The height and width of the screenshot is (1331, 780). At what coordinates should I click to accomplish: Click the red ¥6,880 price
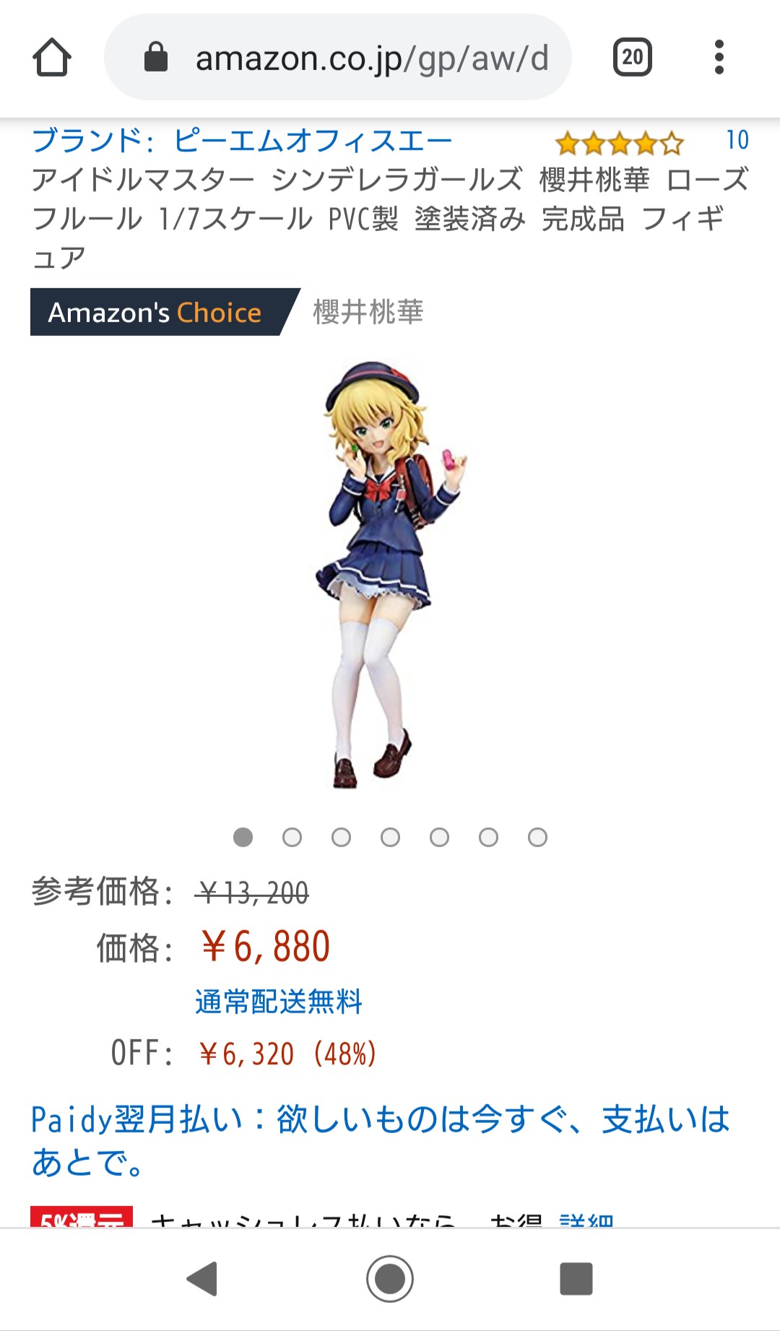[x=265, y=947]
